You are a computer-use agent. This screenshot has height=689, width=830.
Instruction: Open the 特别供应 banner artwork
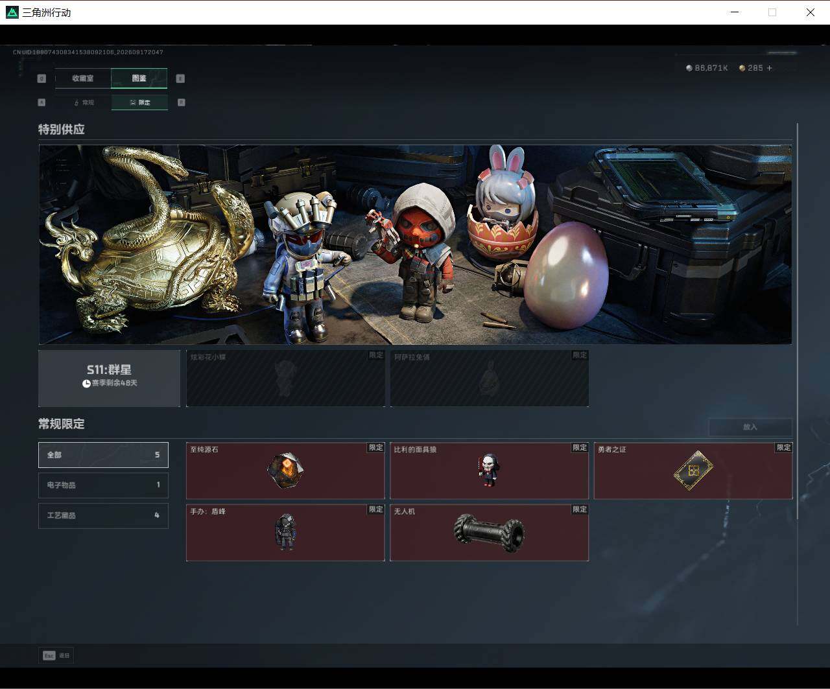pos(415,244)
